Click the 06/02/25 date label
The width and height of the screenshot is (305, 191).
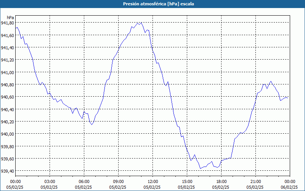click(289, 187)
